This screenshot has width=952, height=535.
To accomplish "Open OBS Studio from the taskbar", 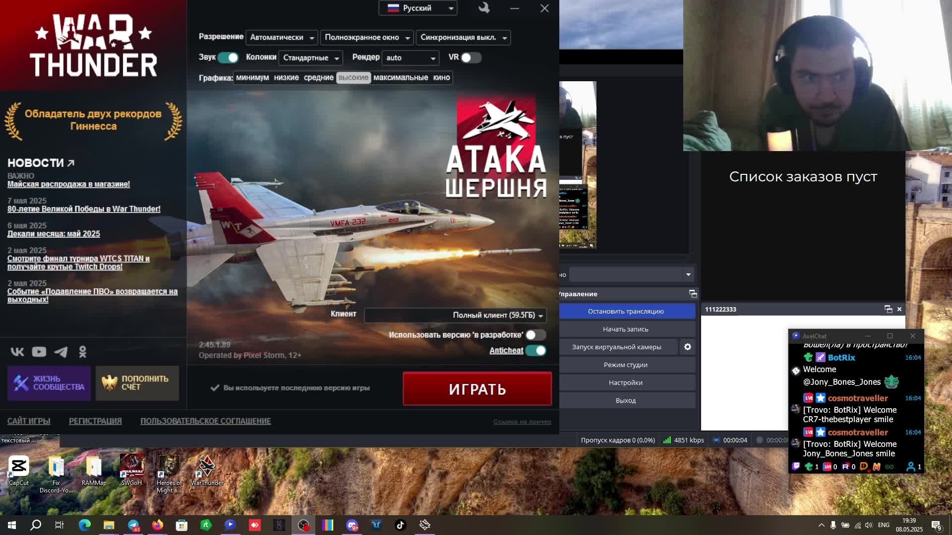I will [x=303, y=525].
